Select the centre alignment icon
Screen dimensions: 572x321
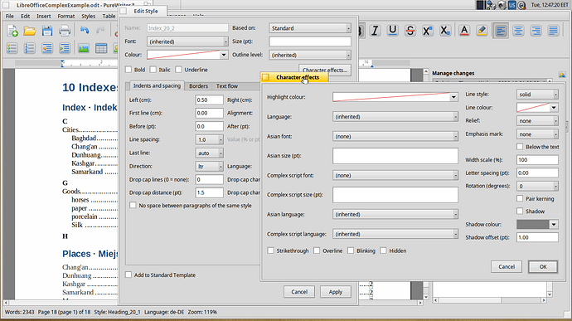[x=518, y=31]
